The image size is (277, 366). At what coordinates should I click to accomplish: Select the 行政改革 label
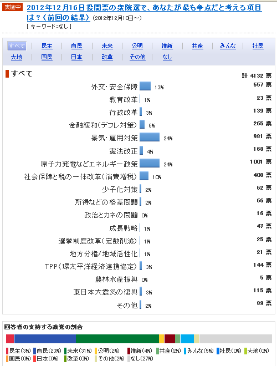[x=124, y=112]
